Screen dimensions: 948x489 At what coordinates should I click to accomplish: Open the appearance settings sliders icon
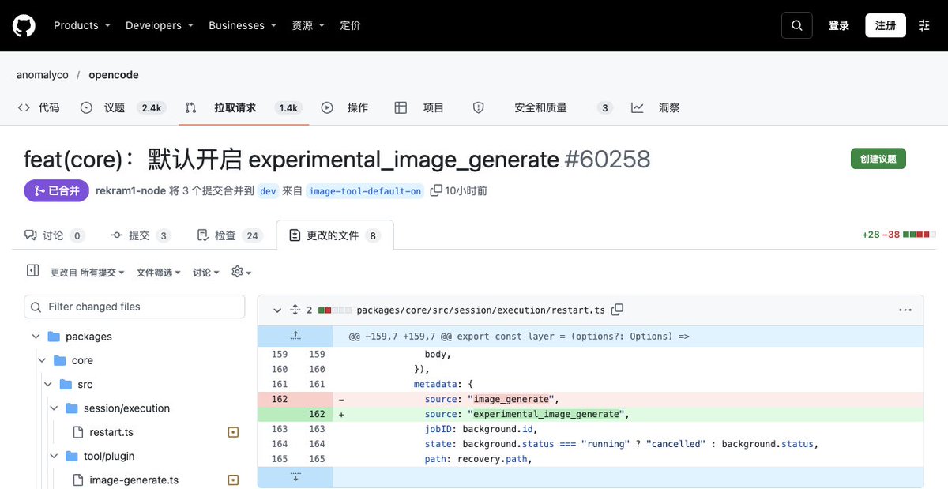tap(924, 25)
